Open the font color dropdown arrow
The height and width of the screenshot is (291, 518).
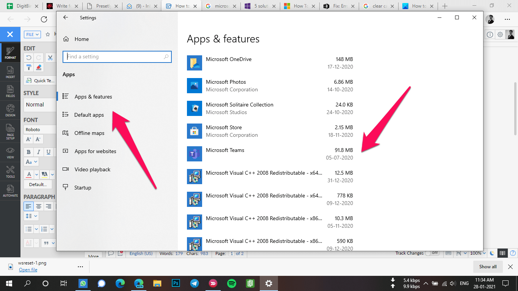37,175
